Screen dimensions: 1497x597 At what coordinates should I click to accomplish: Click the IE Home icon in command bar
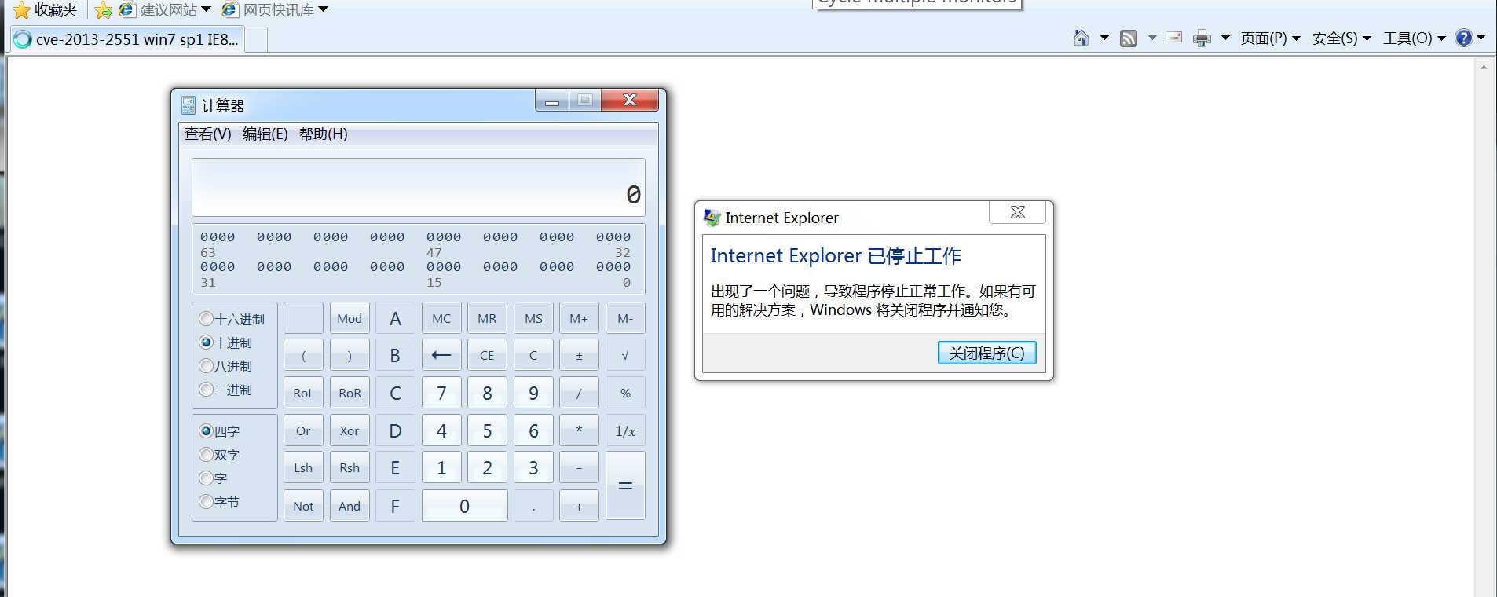point(1082,38)
